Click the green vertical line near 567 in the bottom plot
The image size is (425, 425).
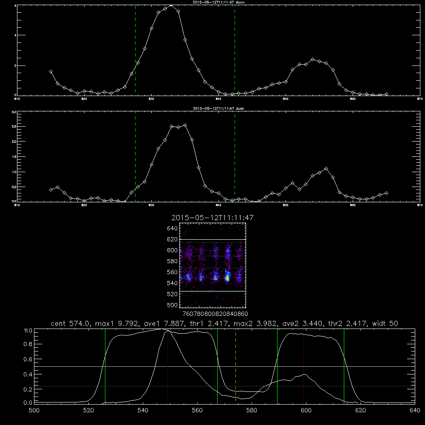[x=217, y=366]
